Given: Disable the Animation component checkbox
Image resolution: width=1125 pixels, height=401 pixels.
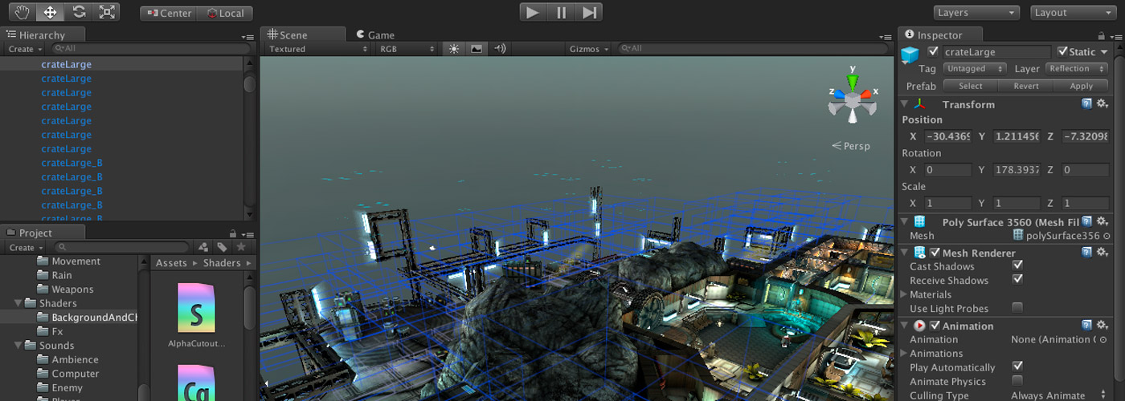Looking at the screenshot, I should [x=935, y=326].
